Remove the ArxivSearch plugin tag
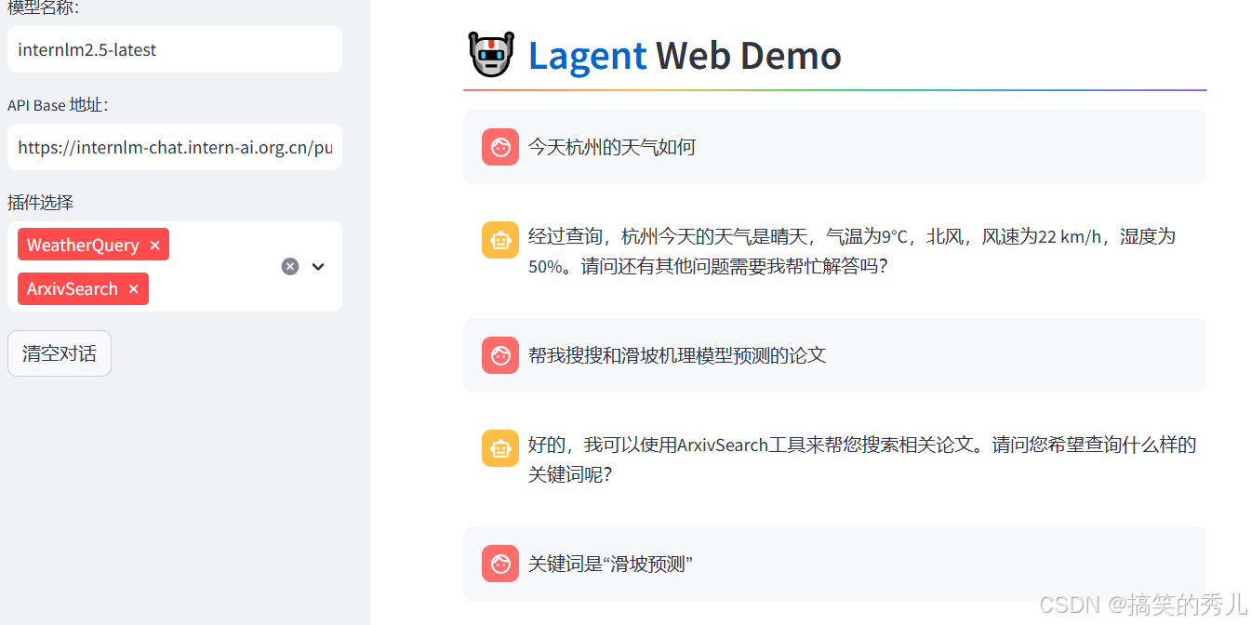Image resolution: width=1251 pixels, height=625 pixels. click(133, 289)
